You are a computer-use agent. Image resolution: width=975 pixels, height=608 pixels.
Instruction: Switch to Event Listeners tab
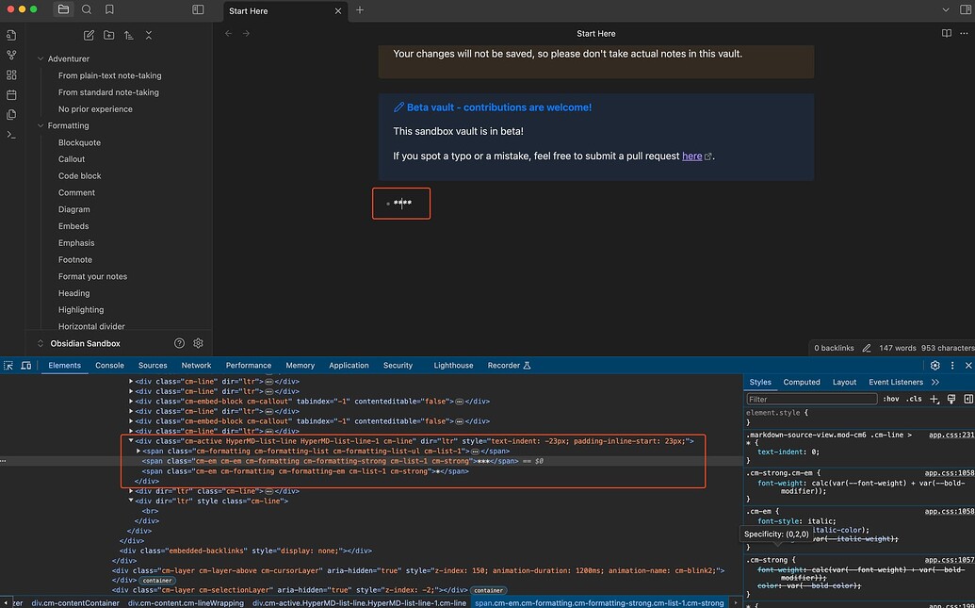pos(896,382)
